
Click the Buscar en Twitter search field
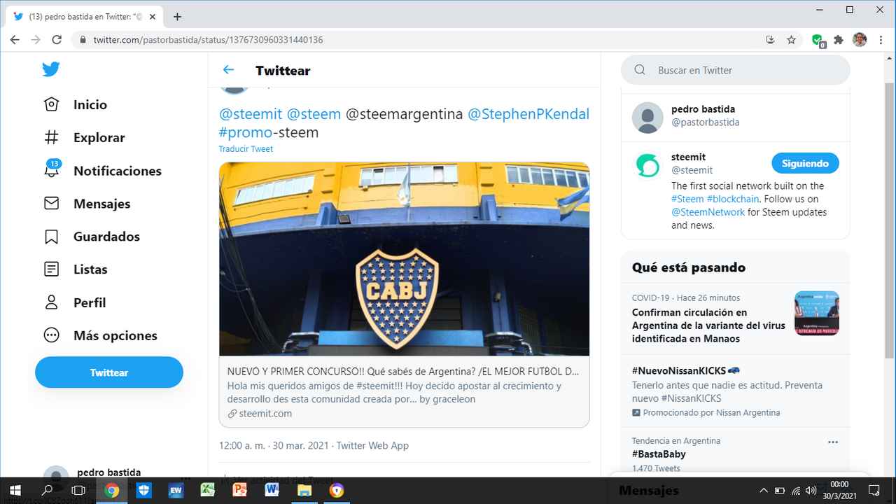[735, 70]
